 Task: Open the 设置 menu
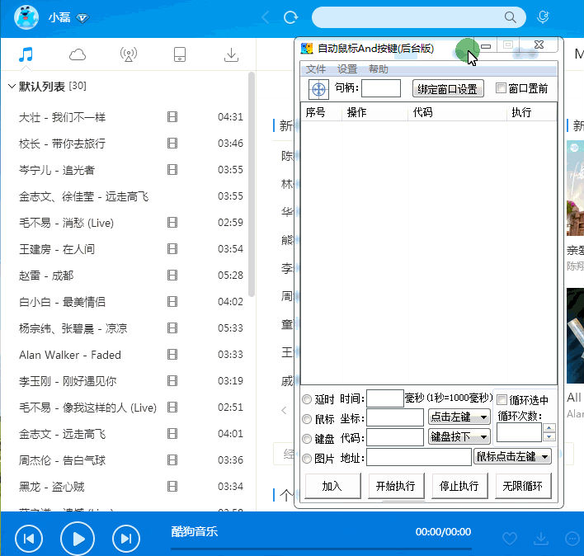pos(347,69)
